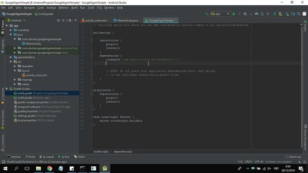Viewport: 308px width, 173px height.
Task: Open the Build tool window
Action: (x=30, y=157)
